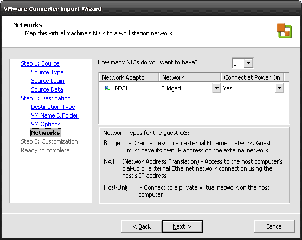
Task: Expand the Bridged network type dropdown
Action: [x=216, y=88]
